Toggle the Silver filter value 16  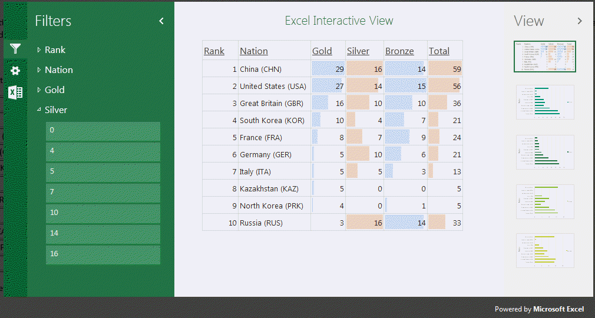103,255
